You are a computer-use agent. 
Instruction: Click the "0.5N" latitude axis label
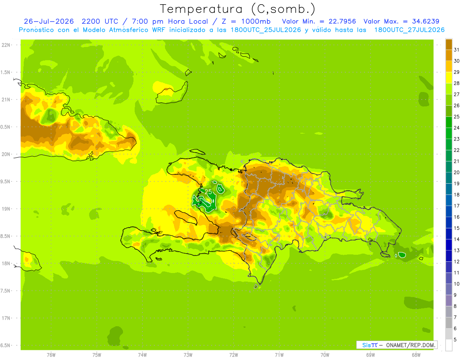(5, 127)
